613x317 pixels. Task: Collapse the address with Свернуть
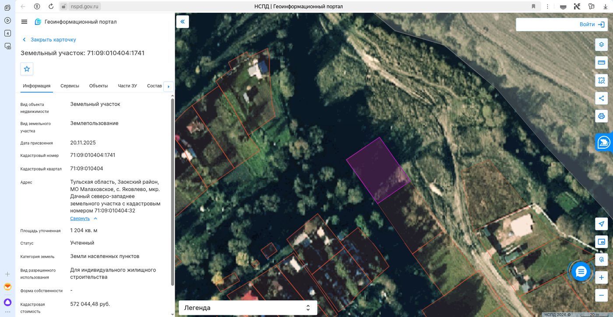[84, 219]
